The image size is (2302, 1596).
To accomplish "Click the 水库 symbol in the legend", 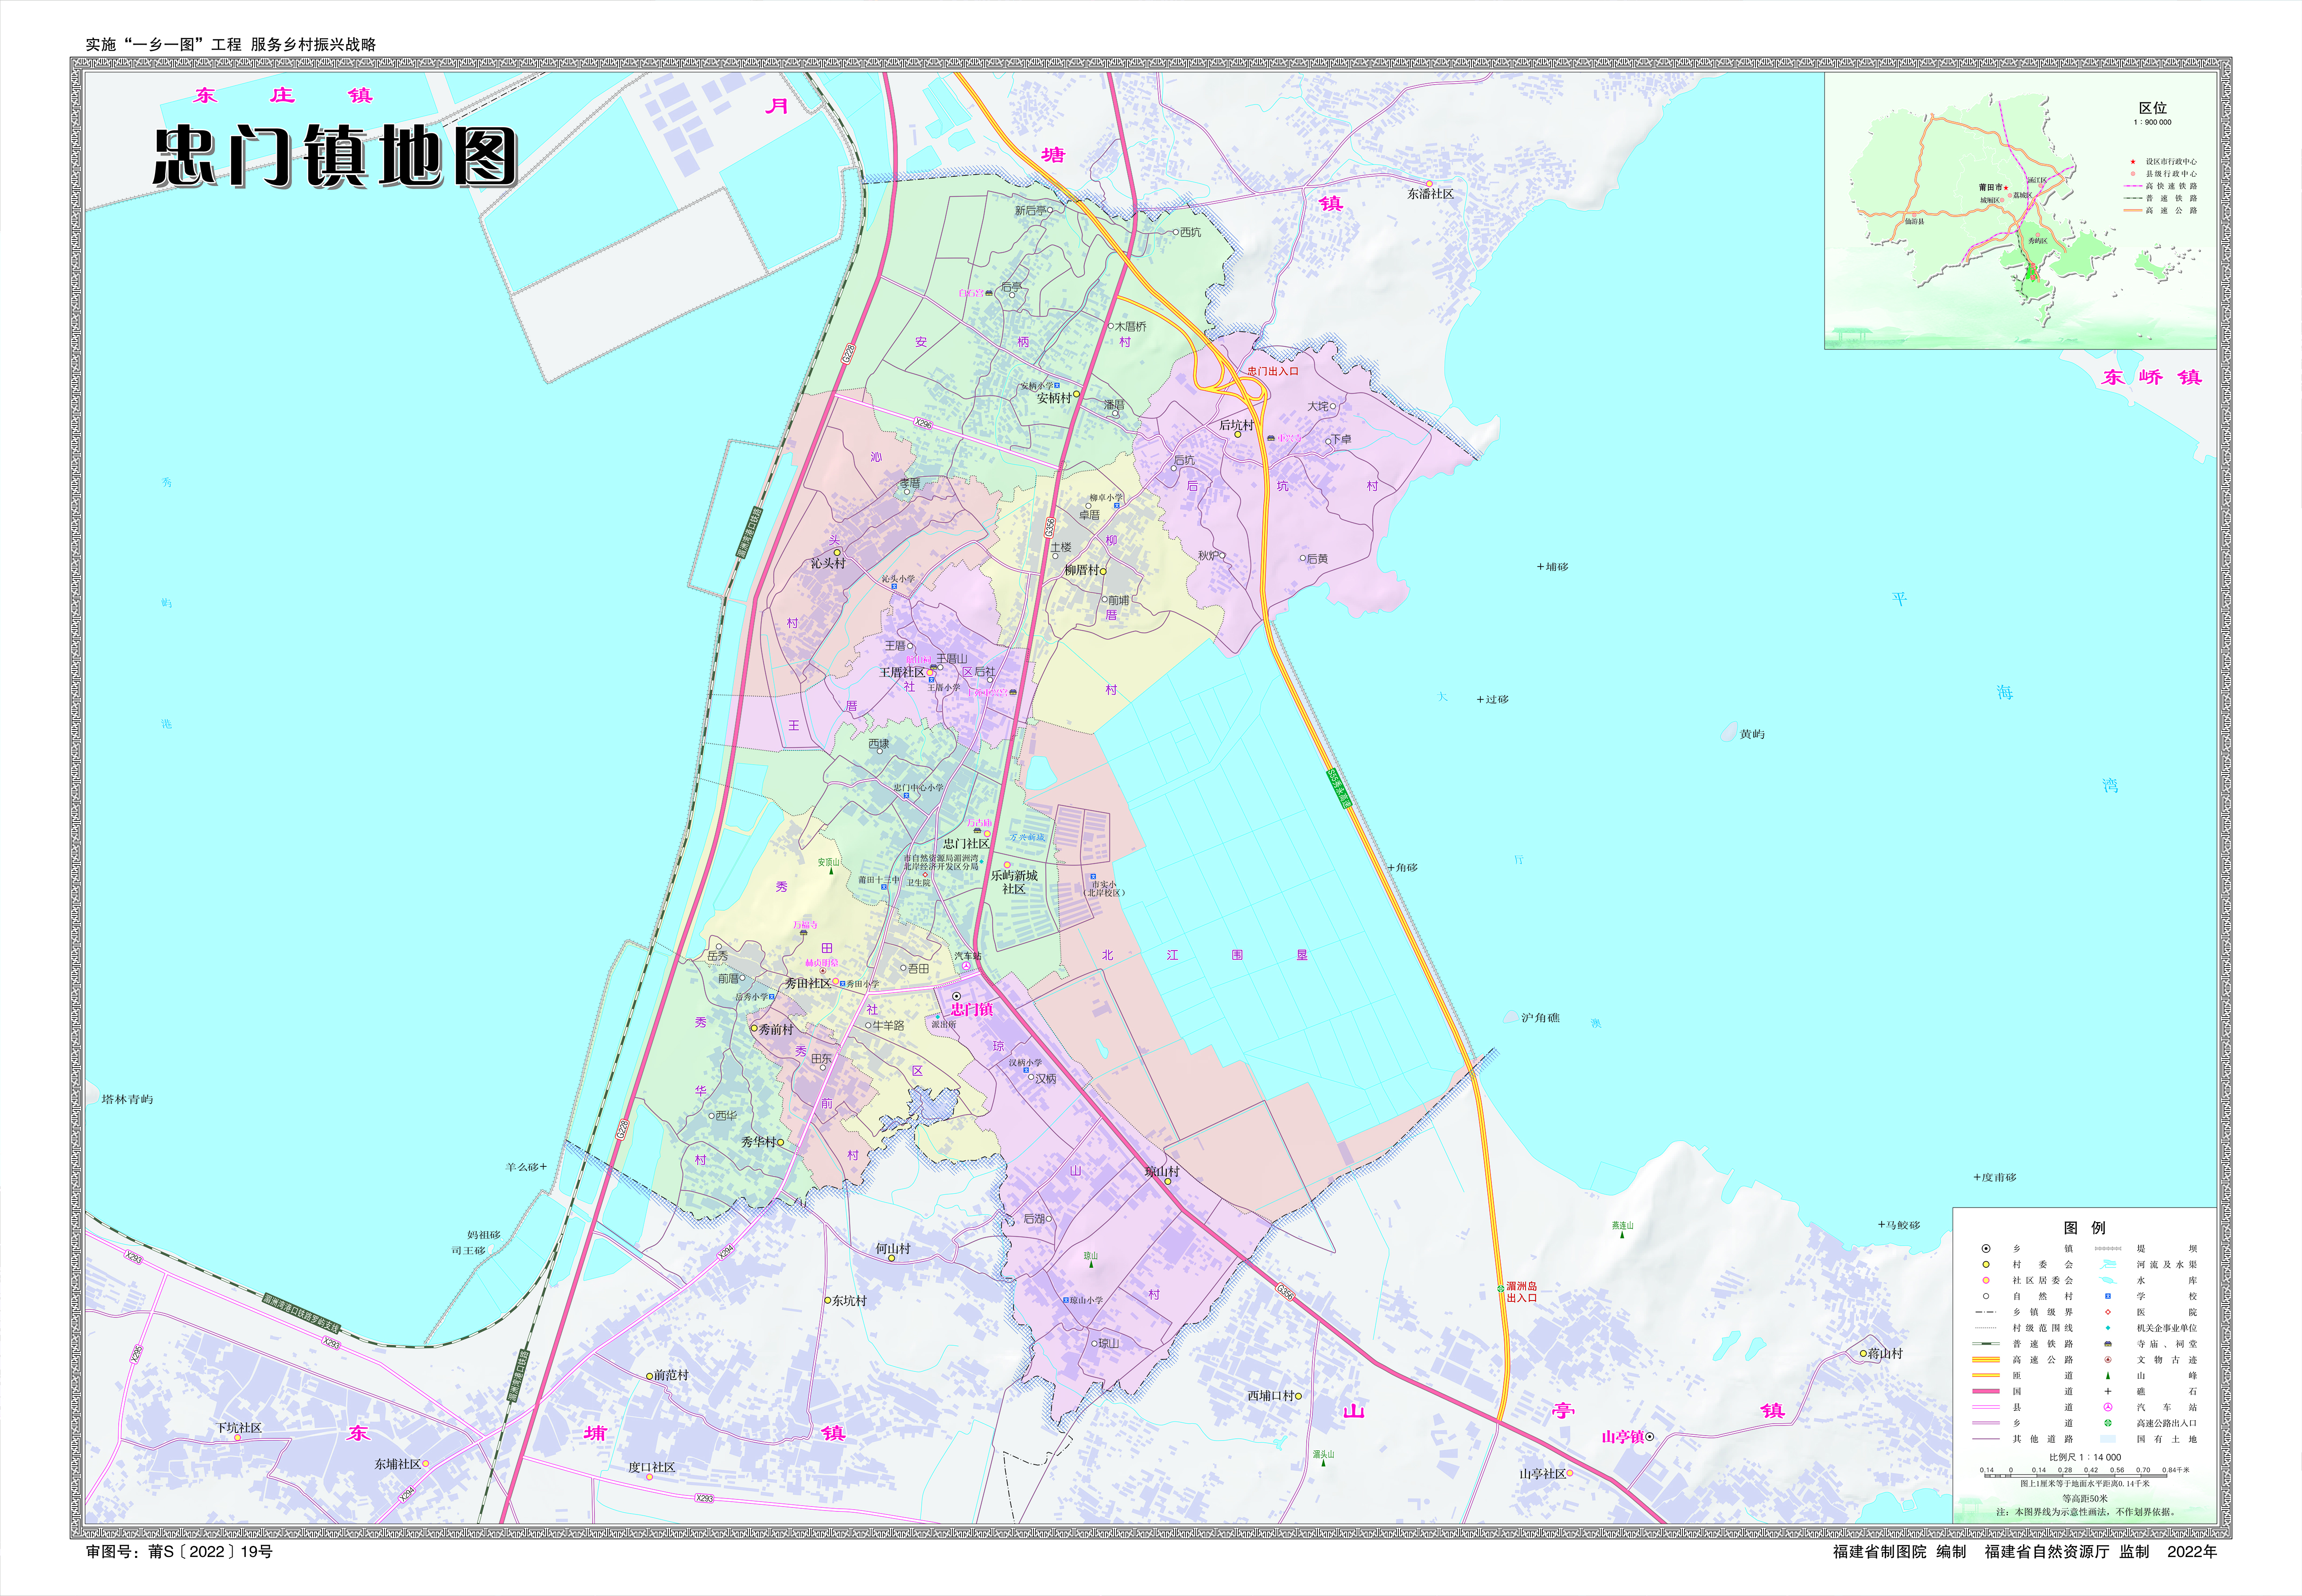I will tap(2107, 1280).
